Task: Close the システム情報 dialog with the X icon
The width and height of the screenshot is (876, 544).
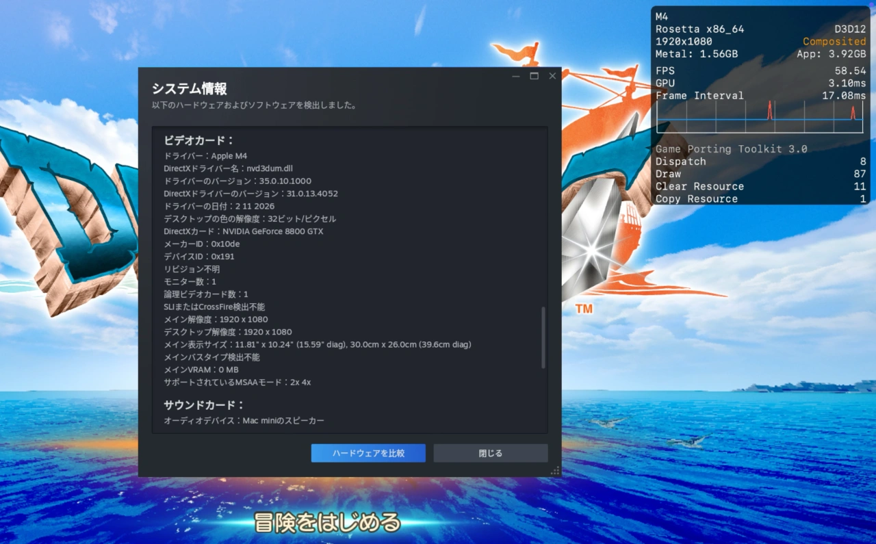Action: pyautogui.click(x=552, y=76)
